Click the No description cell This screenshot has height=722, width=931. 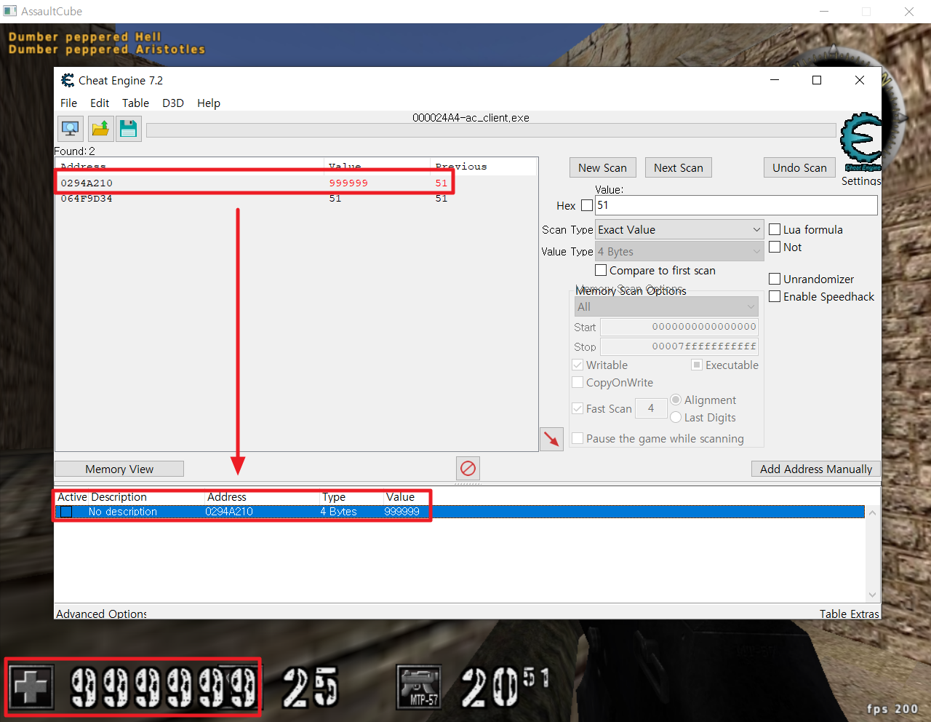123,512
